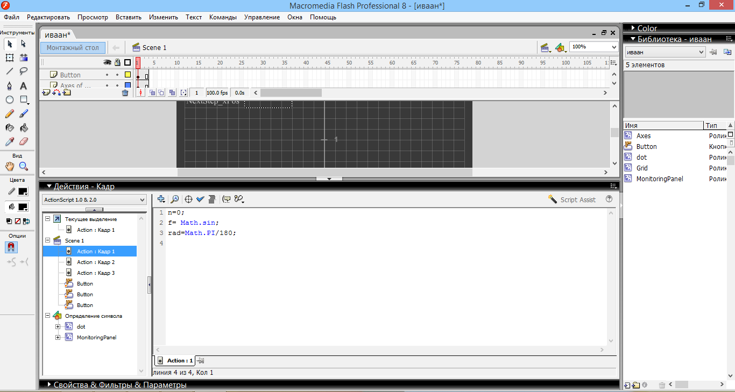Open the Вставить menu

[129, 17]
